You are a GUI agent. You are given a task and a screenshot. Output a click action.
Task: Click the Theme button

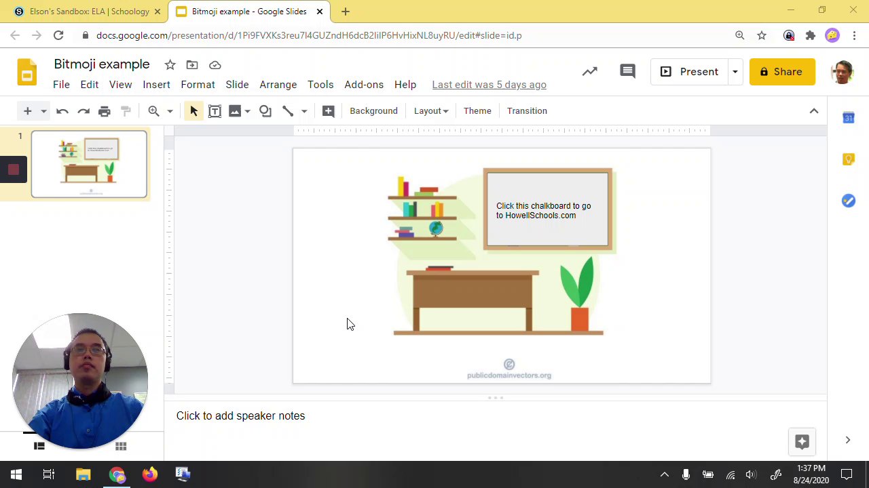point(477,110)
